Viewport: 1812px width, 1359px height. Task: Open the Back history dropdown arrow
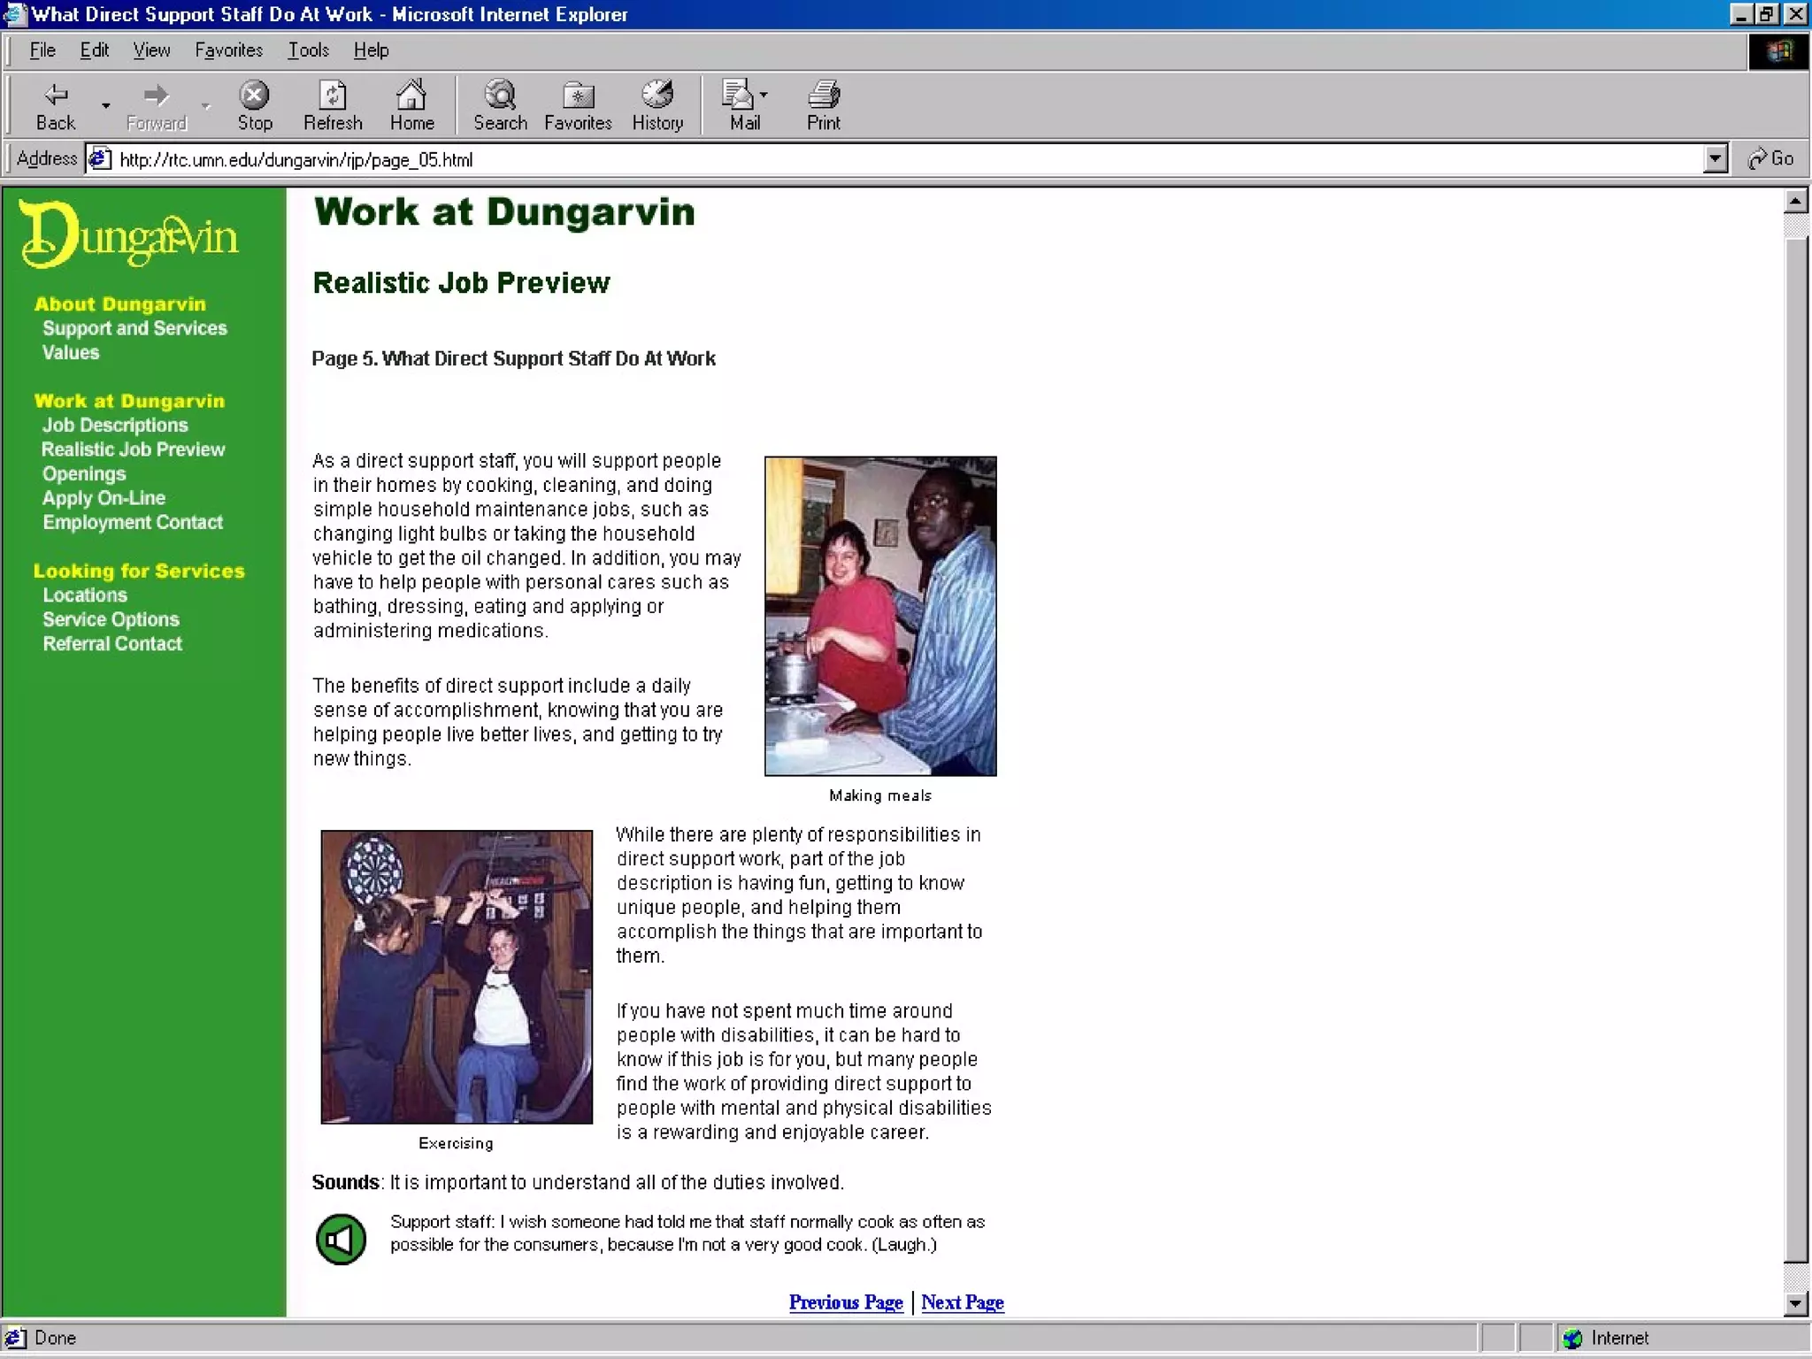105,106
